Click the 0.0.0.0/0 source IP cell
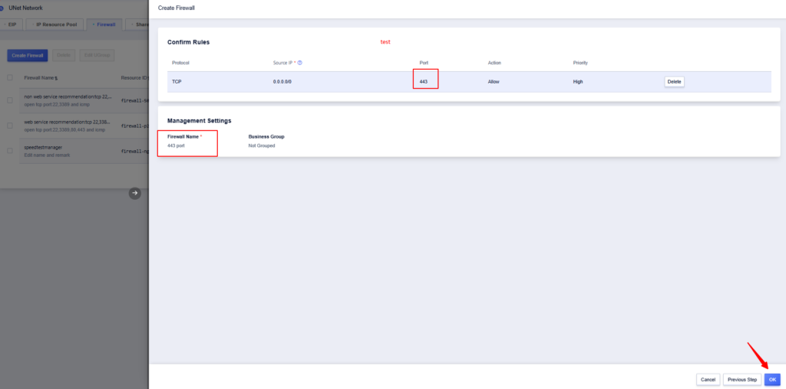The width and height of the screenshot is (786, 389). tap(282, 81)
